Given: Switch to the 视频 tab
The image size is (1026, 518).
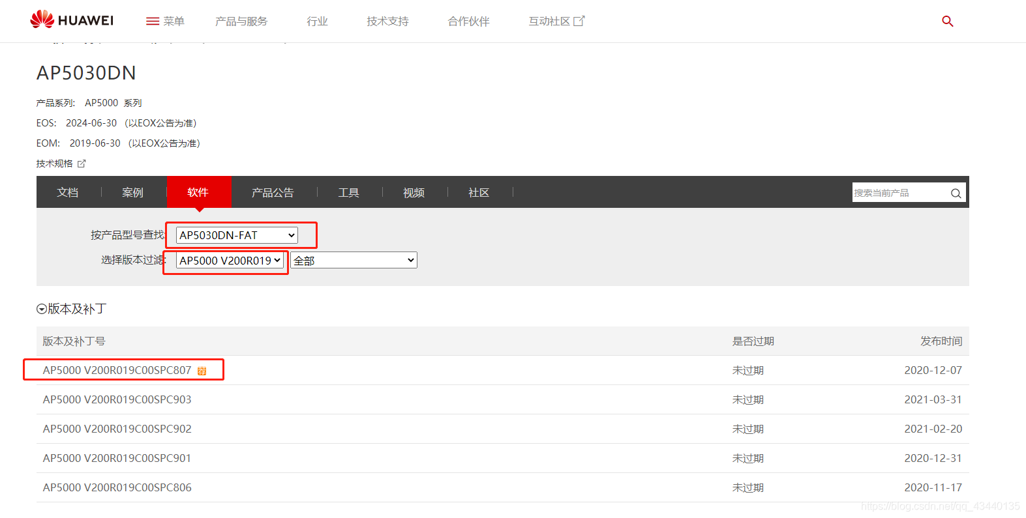Looking at the screenshot, I should (x=414, y=192).
